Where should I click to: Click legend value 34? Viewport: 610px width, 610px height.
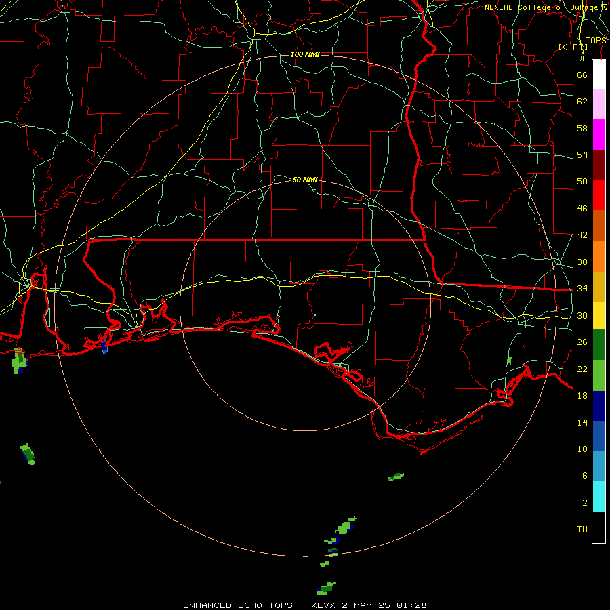582,288
